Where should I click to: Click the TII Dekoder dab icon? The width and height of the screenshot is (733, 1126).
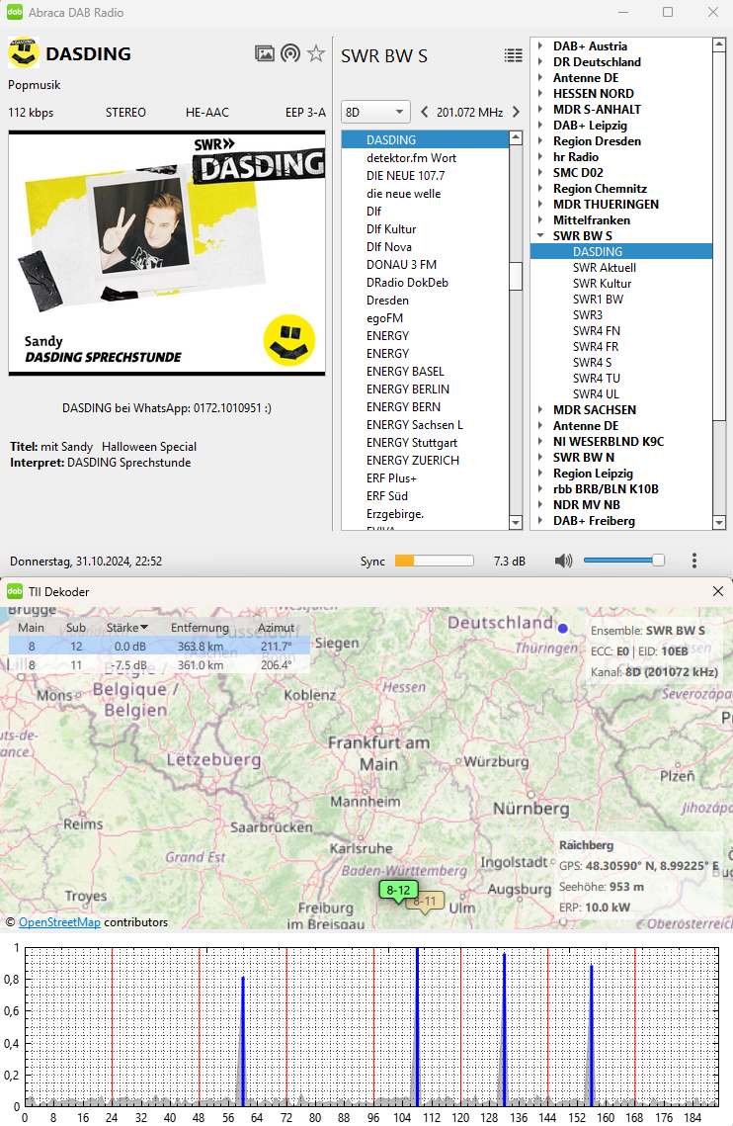coord(15,591)
